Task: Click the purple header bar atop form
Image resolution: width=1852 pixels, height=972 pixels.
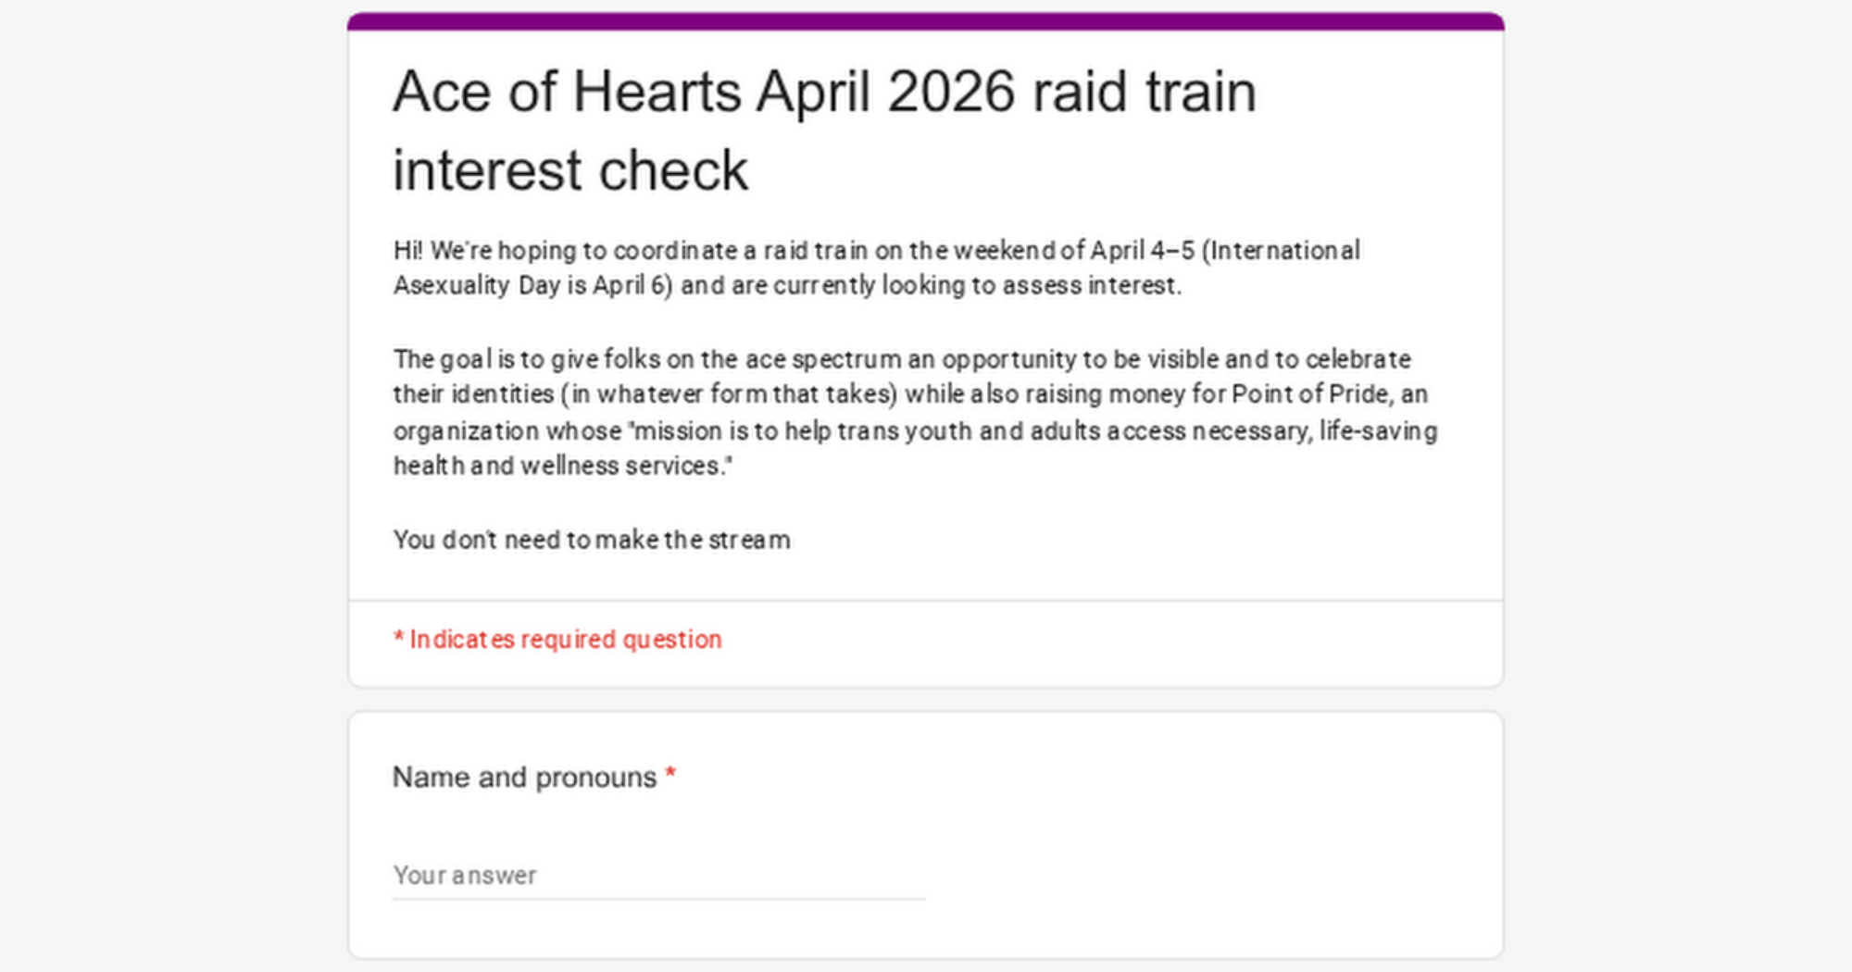Action: click(x=924, y=21)
